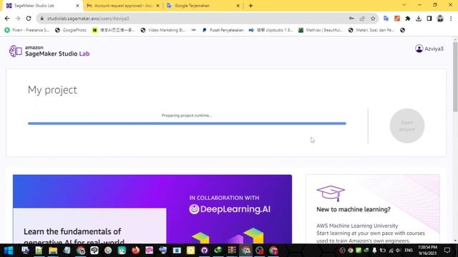Click the share page icon
Screen dimensions: 458x257
(362, 19)
